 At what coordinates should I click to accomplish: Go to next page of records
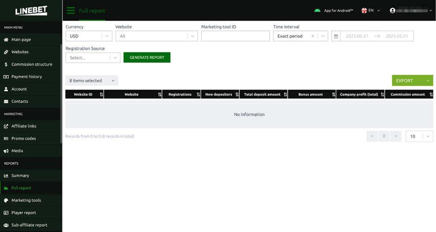pos(396,136)
